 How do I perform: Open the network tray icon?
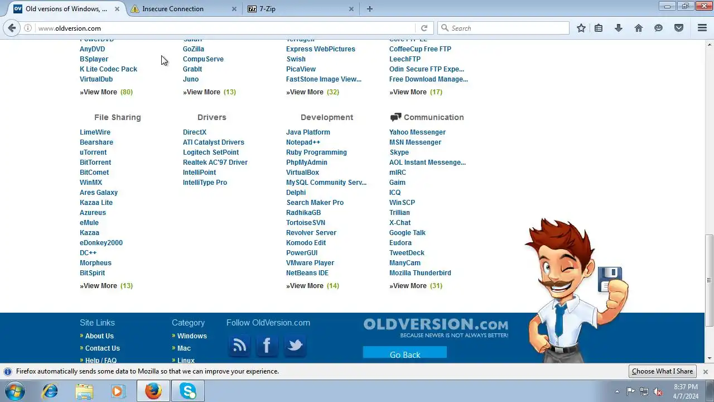click(x=644, y=391)
